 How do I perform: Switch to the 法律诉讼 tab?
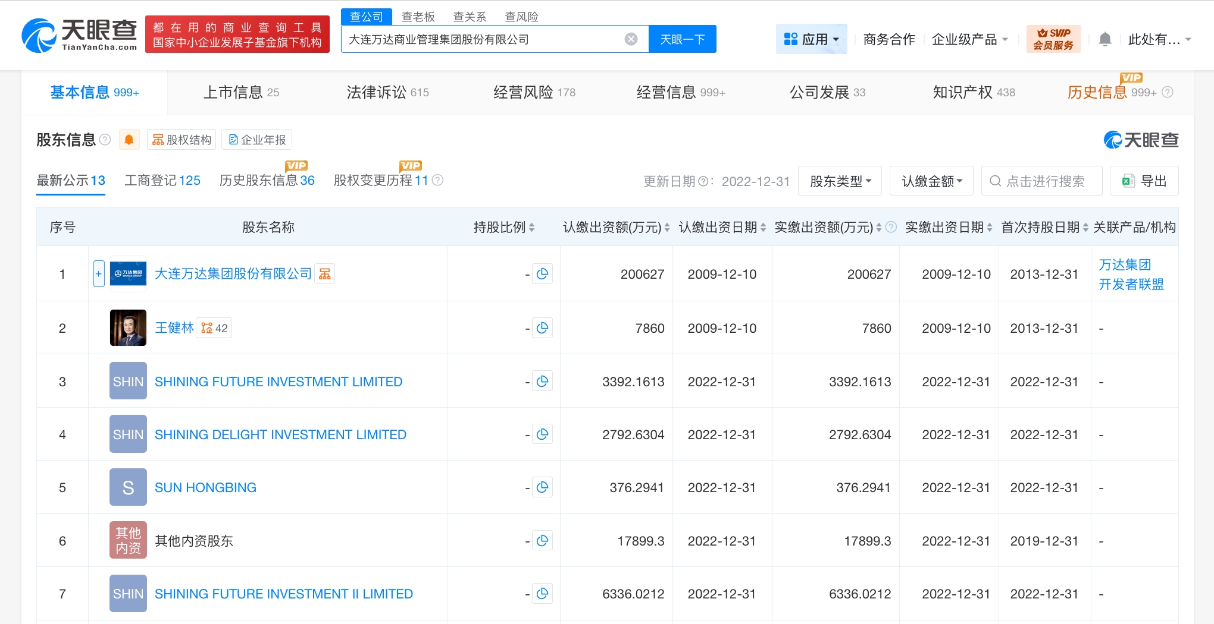click(387, 93)
